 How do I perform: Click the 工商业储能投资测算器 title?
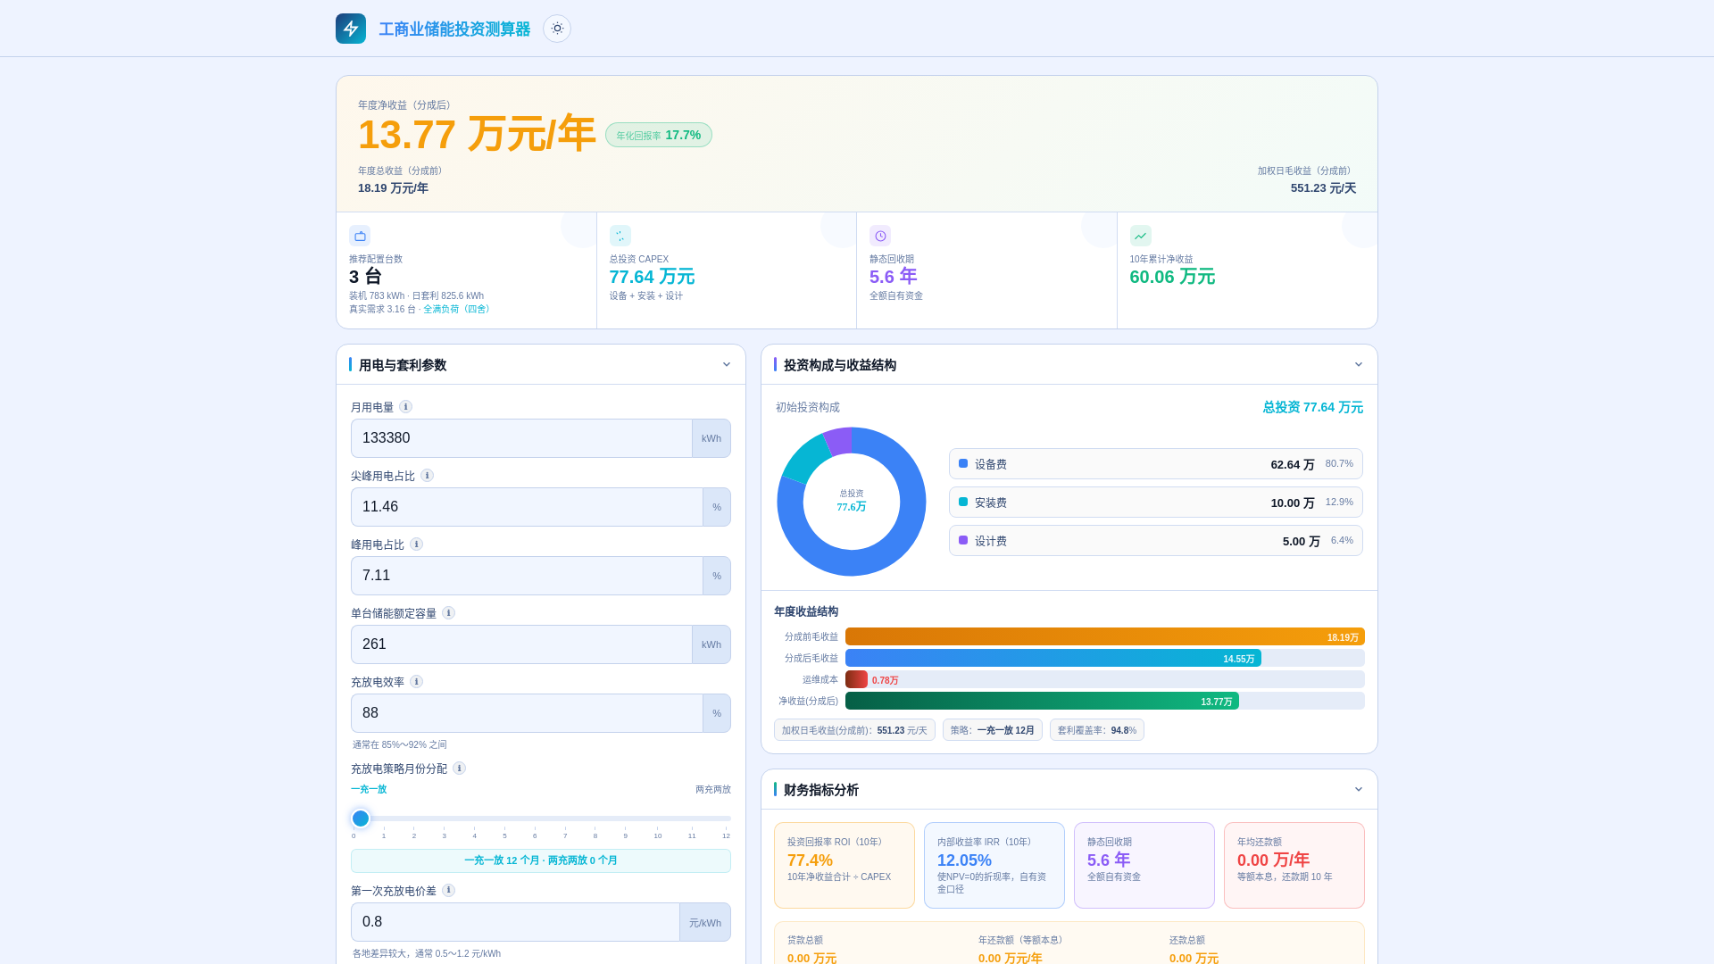click(454, 29)
